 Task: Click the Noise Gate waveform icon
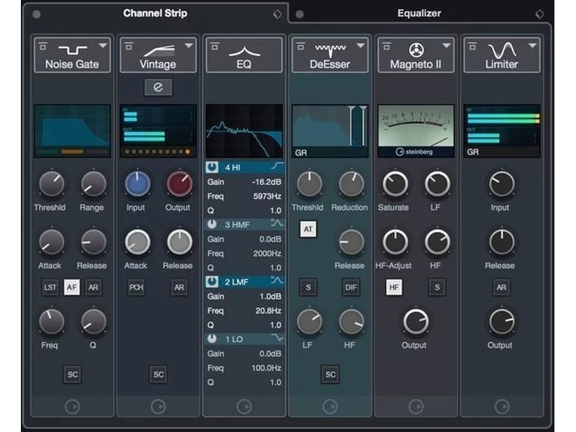pos(73,50)
